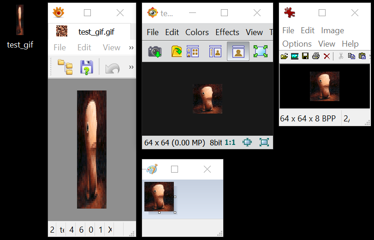
Task: Maximize the IrfanView window
Action: [x=322, y=12]
